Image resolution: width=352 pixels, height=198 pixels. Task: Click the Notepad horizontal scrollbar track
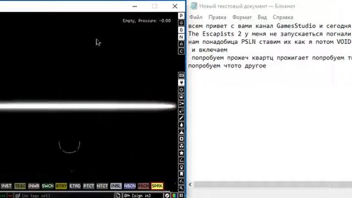click(x=273, y=185)
